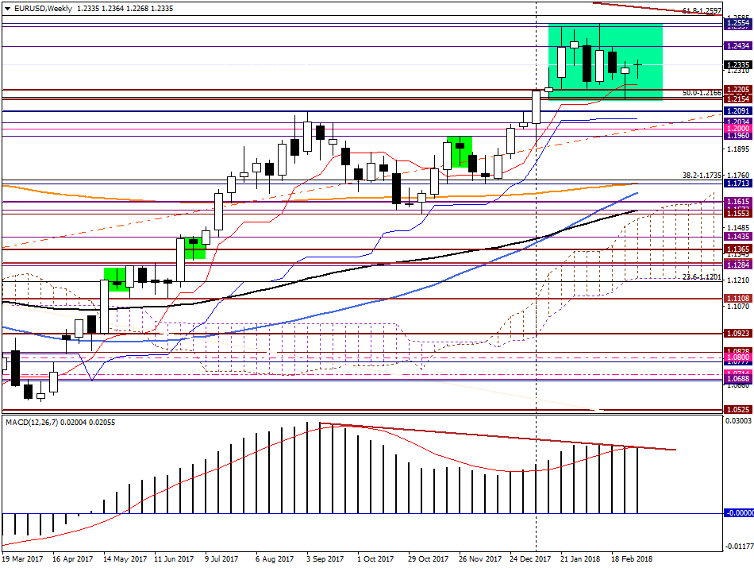Click the 23.6-1.1201 Fibonacci level label

point(702,277)
